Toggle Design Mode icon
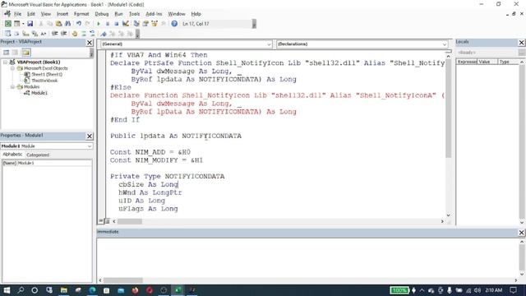This screenshot has height=296, width=526. (x=126, y=24)
